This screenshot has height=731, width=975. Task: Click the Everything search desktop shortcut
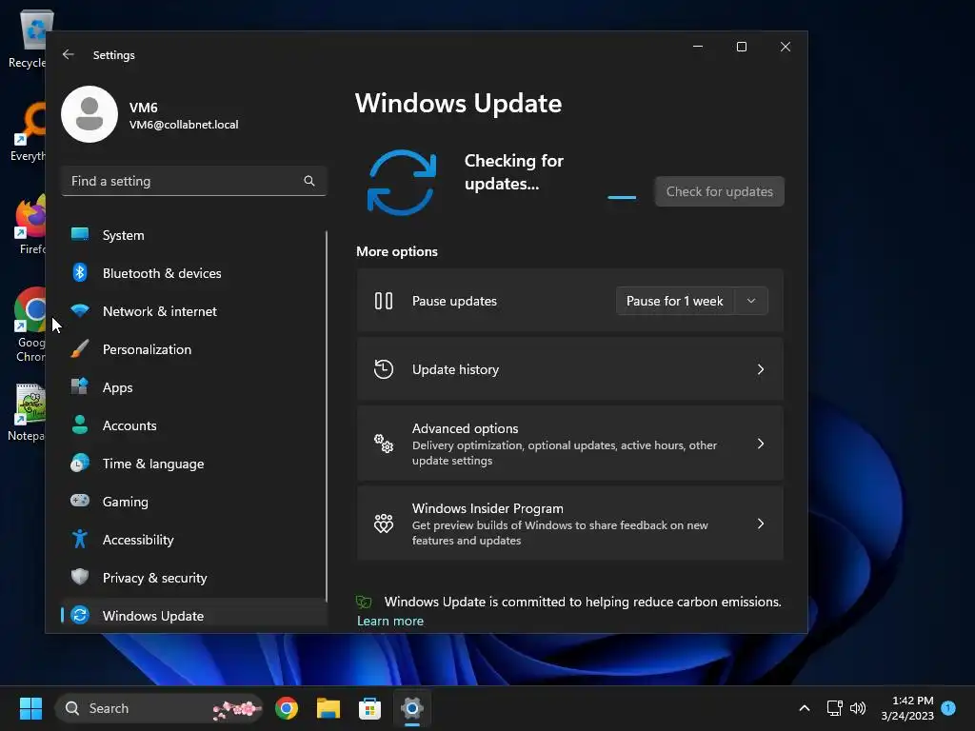pyautogui.click(x=28, y=131)
